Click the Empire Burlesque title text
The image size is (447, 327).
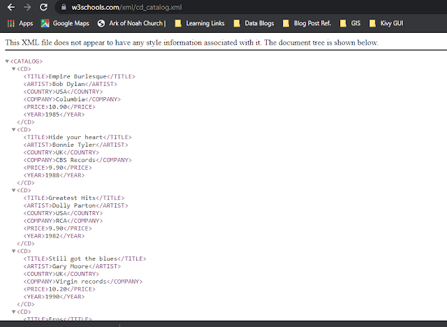(x=78, y=76)
